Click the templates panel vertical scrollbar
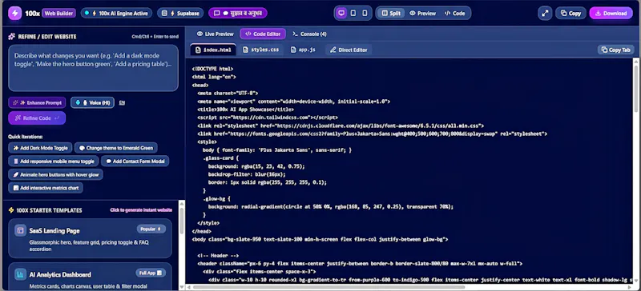Image resolution: width=641 pixels, height=291 pixels. [x=181, y=222]
